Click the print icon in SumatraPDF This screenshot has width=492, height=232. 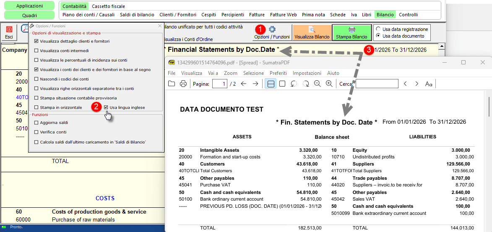pyautogui.click(x=183, y=84)
